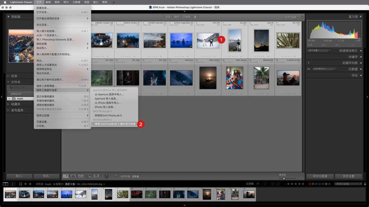This screenshot has width=369, height=207.
Task: Open XY compare view
Action: (x=81, y=176)
